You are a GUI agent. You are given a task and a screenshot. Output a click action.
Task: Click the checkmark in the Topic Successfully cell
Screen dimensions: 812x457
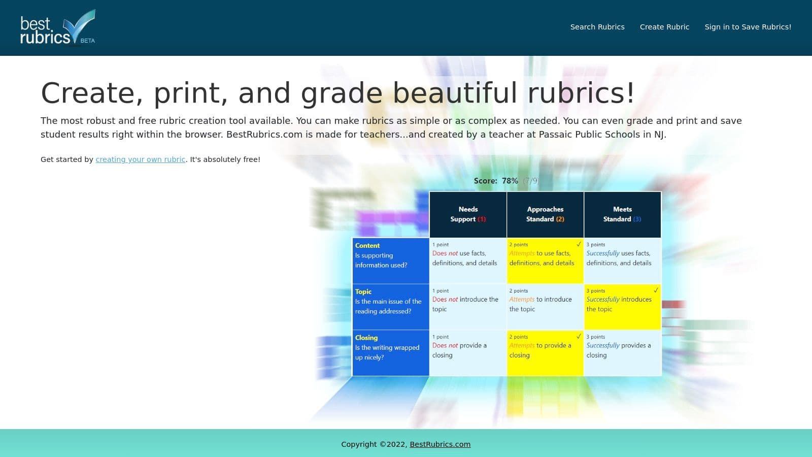click(656, 290)
